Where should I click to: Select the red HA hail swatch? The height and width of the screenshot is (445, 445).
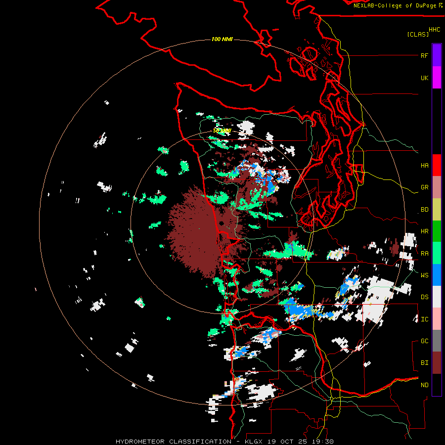pyautogui.click(x=437, y=165)
